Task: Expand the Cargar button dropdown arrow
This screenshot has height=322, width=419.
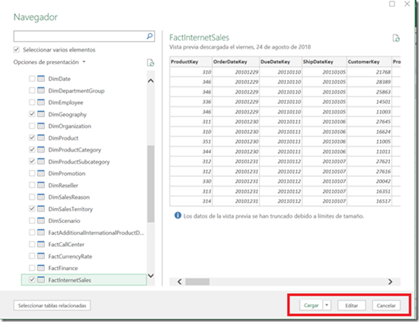Action: (327, 306)
